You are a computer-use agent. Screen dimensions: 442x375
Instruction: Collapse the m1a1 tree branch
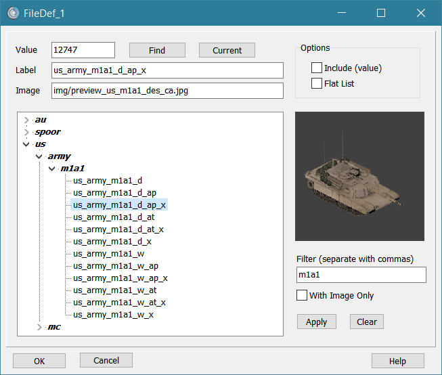pyautogui.click(x=51, y=169)
